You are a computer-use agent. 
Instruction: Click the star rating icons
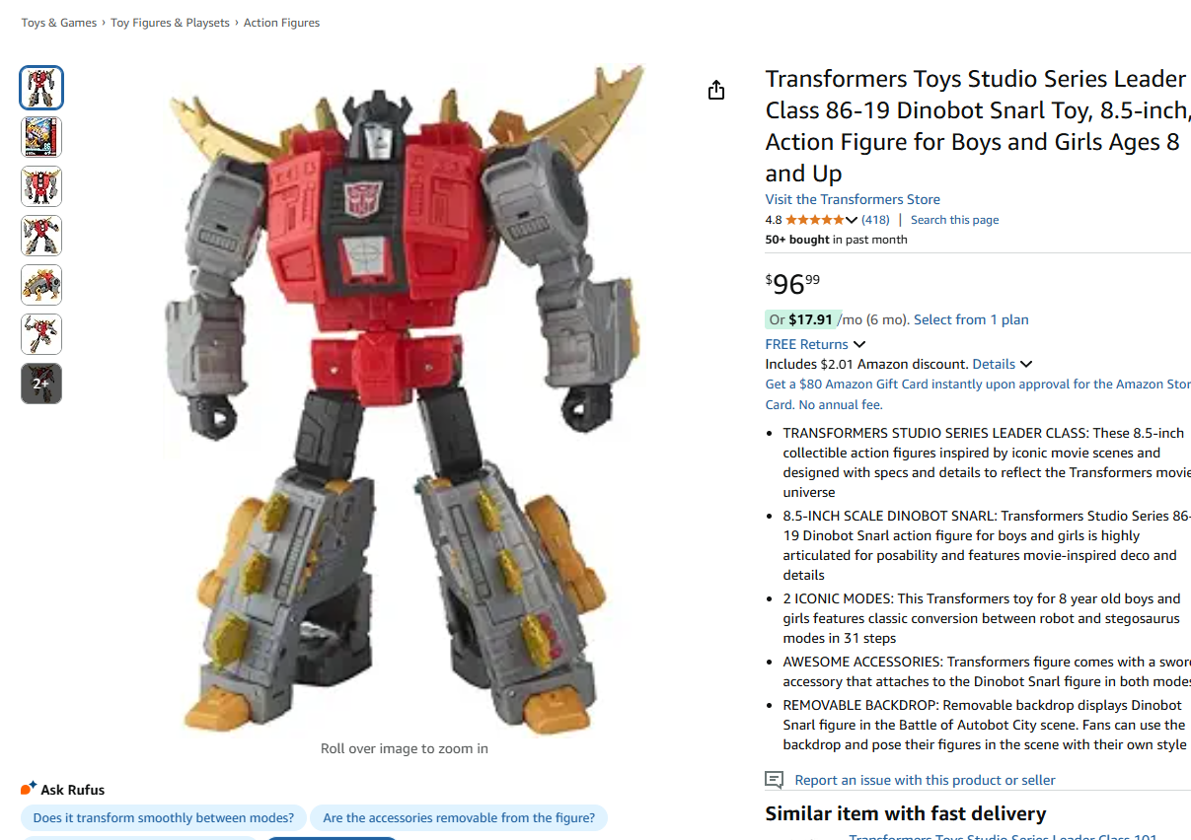coord(815,220)
